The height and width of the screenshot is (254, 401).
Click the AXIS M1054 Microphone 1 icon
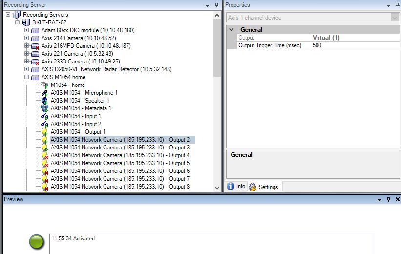point(45,93)
